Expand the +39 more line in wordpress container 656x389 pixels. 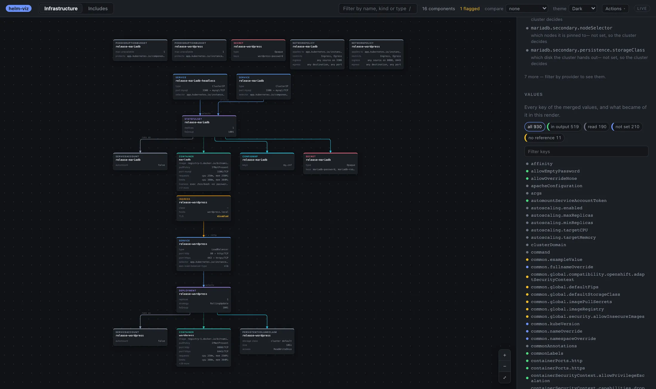(x=184, y=364)
